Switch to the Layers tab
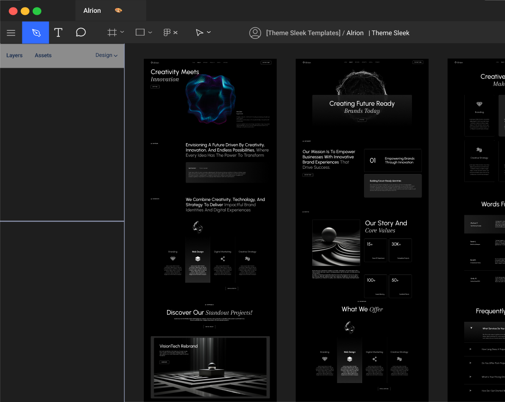This screenshot has width=505, height=402. [x=14, y=55]
